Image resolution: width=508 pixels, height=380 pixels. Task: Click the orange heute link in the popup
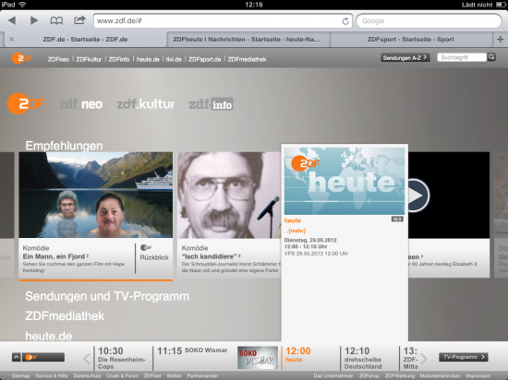[293, 220]
